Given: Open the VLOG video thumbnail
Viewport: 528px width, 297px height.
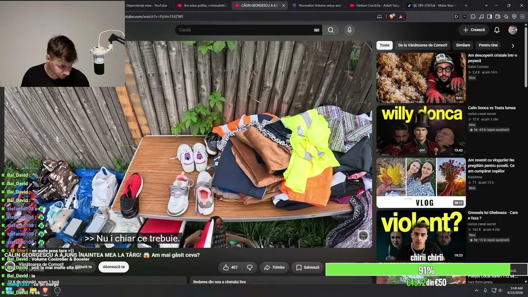Looking at the screenshot, I should point(421,182).
